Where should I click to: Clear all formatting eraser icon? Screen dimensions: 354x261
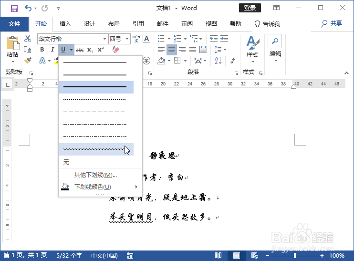click(115, 50)
